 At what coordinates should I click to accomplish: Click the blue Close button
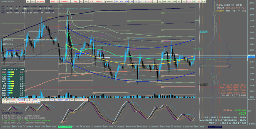[x=34, y=100]
